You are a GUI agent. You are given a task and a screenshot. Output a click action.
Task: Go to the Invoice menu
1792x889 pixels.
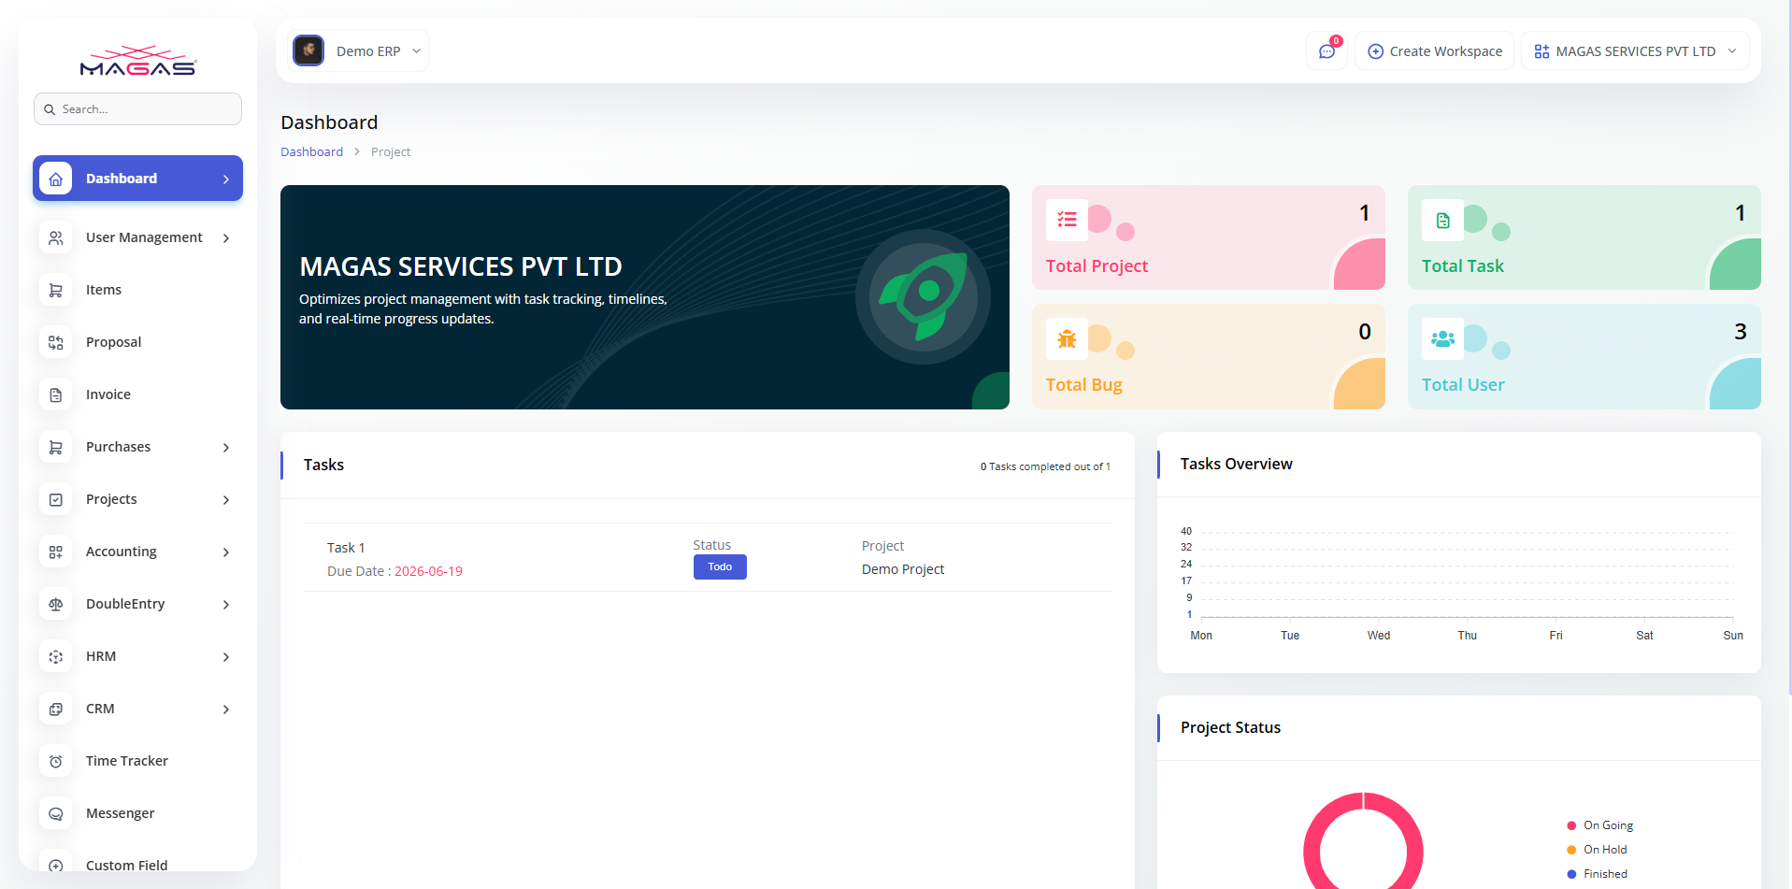point(137,395)
